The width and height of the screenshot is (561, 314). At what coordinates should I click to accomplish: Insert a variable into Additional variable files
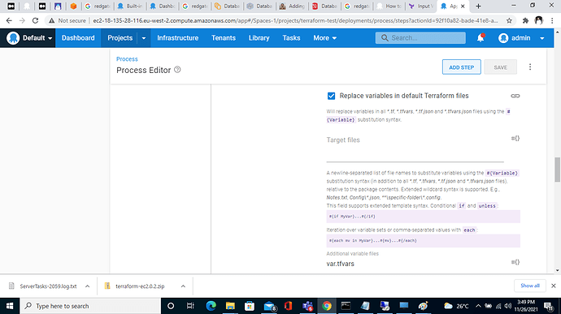[x=515, y=262]
